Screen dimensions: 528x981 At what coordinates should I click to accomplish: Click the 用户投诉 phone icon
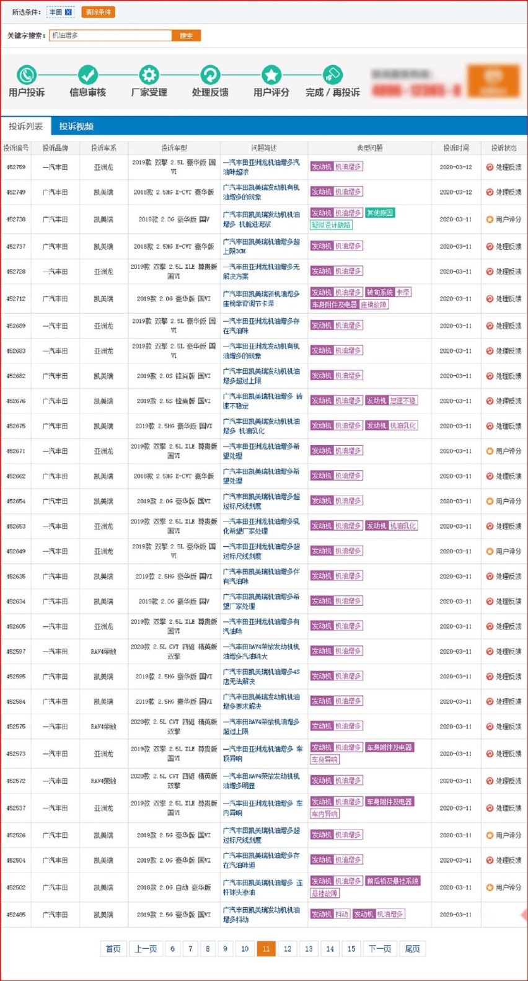tap(27, 75)
